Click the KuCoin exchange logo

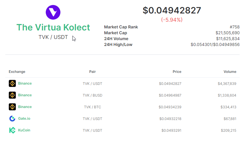click(x=12, y=130)
